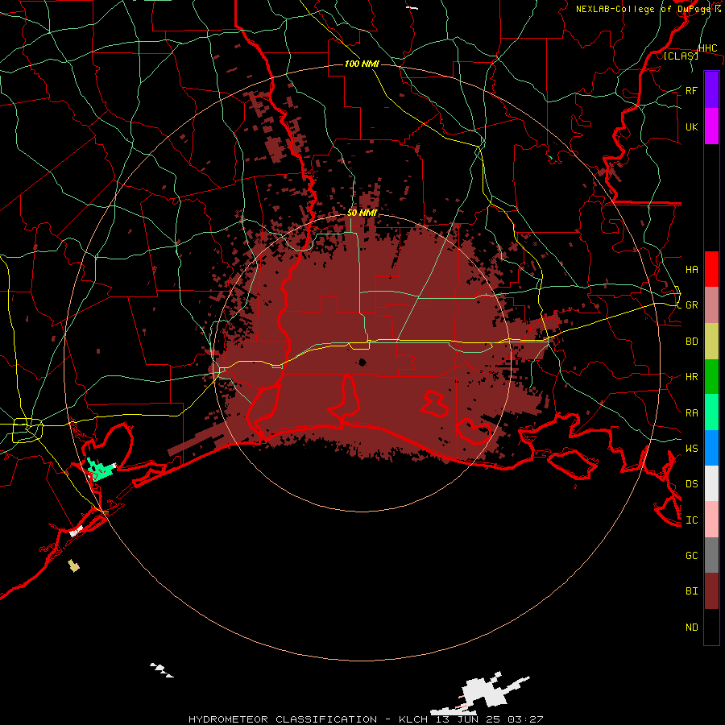
Task: Click the DS legend label
Action: click(x=692, y=483)
